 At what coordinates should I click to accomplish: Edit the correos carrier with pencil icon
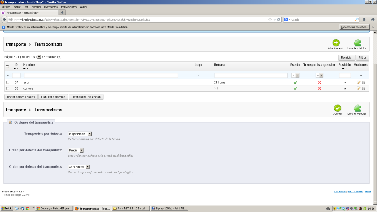pos(359,88)
